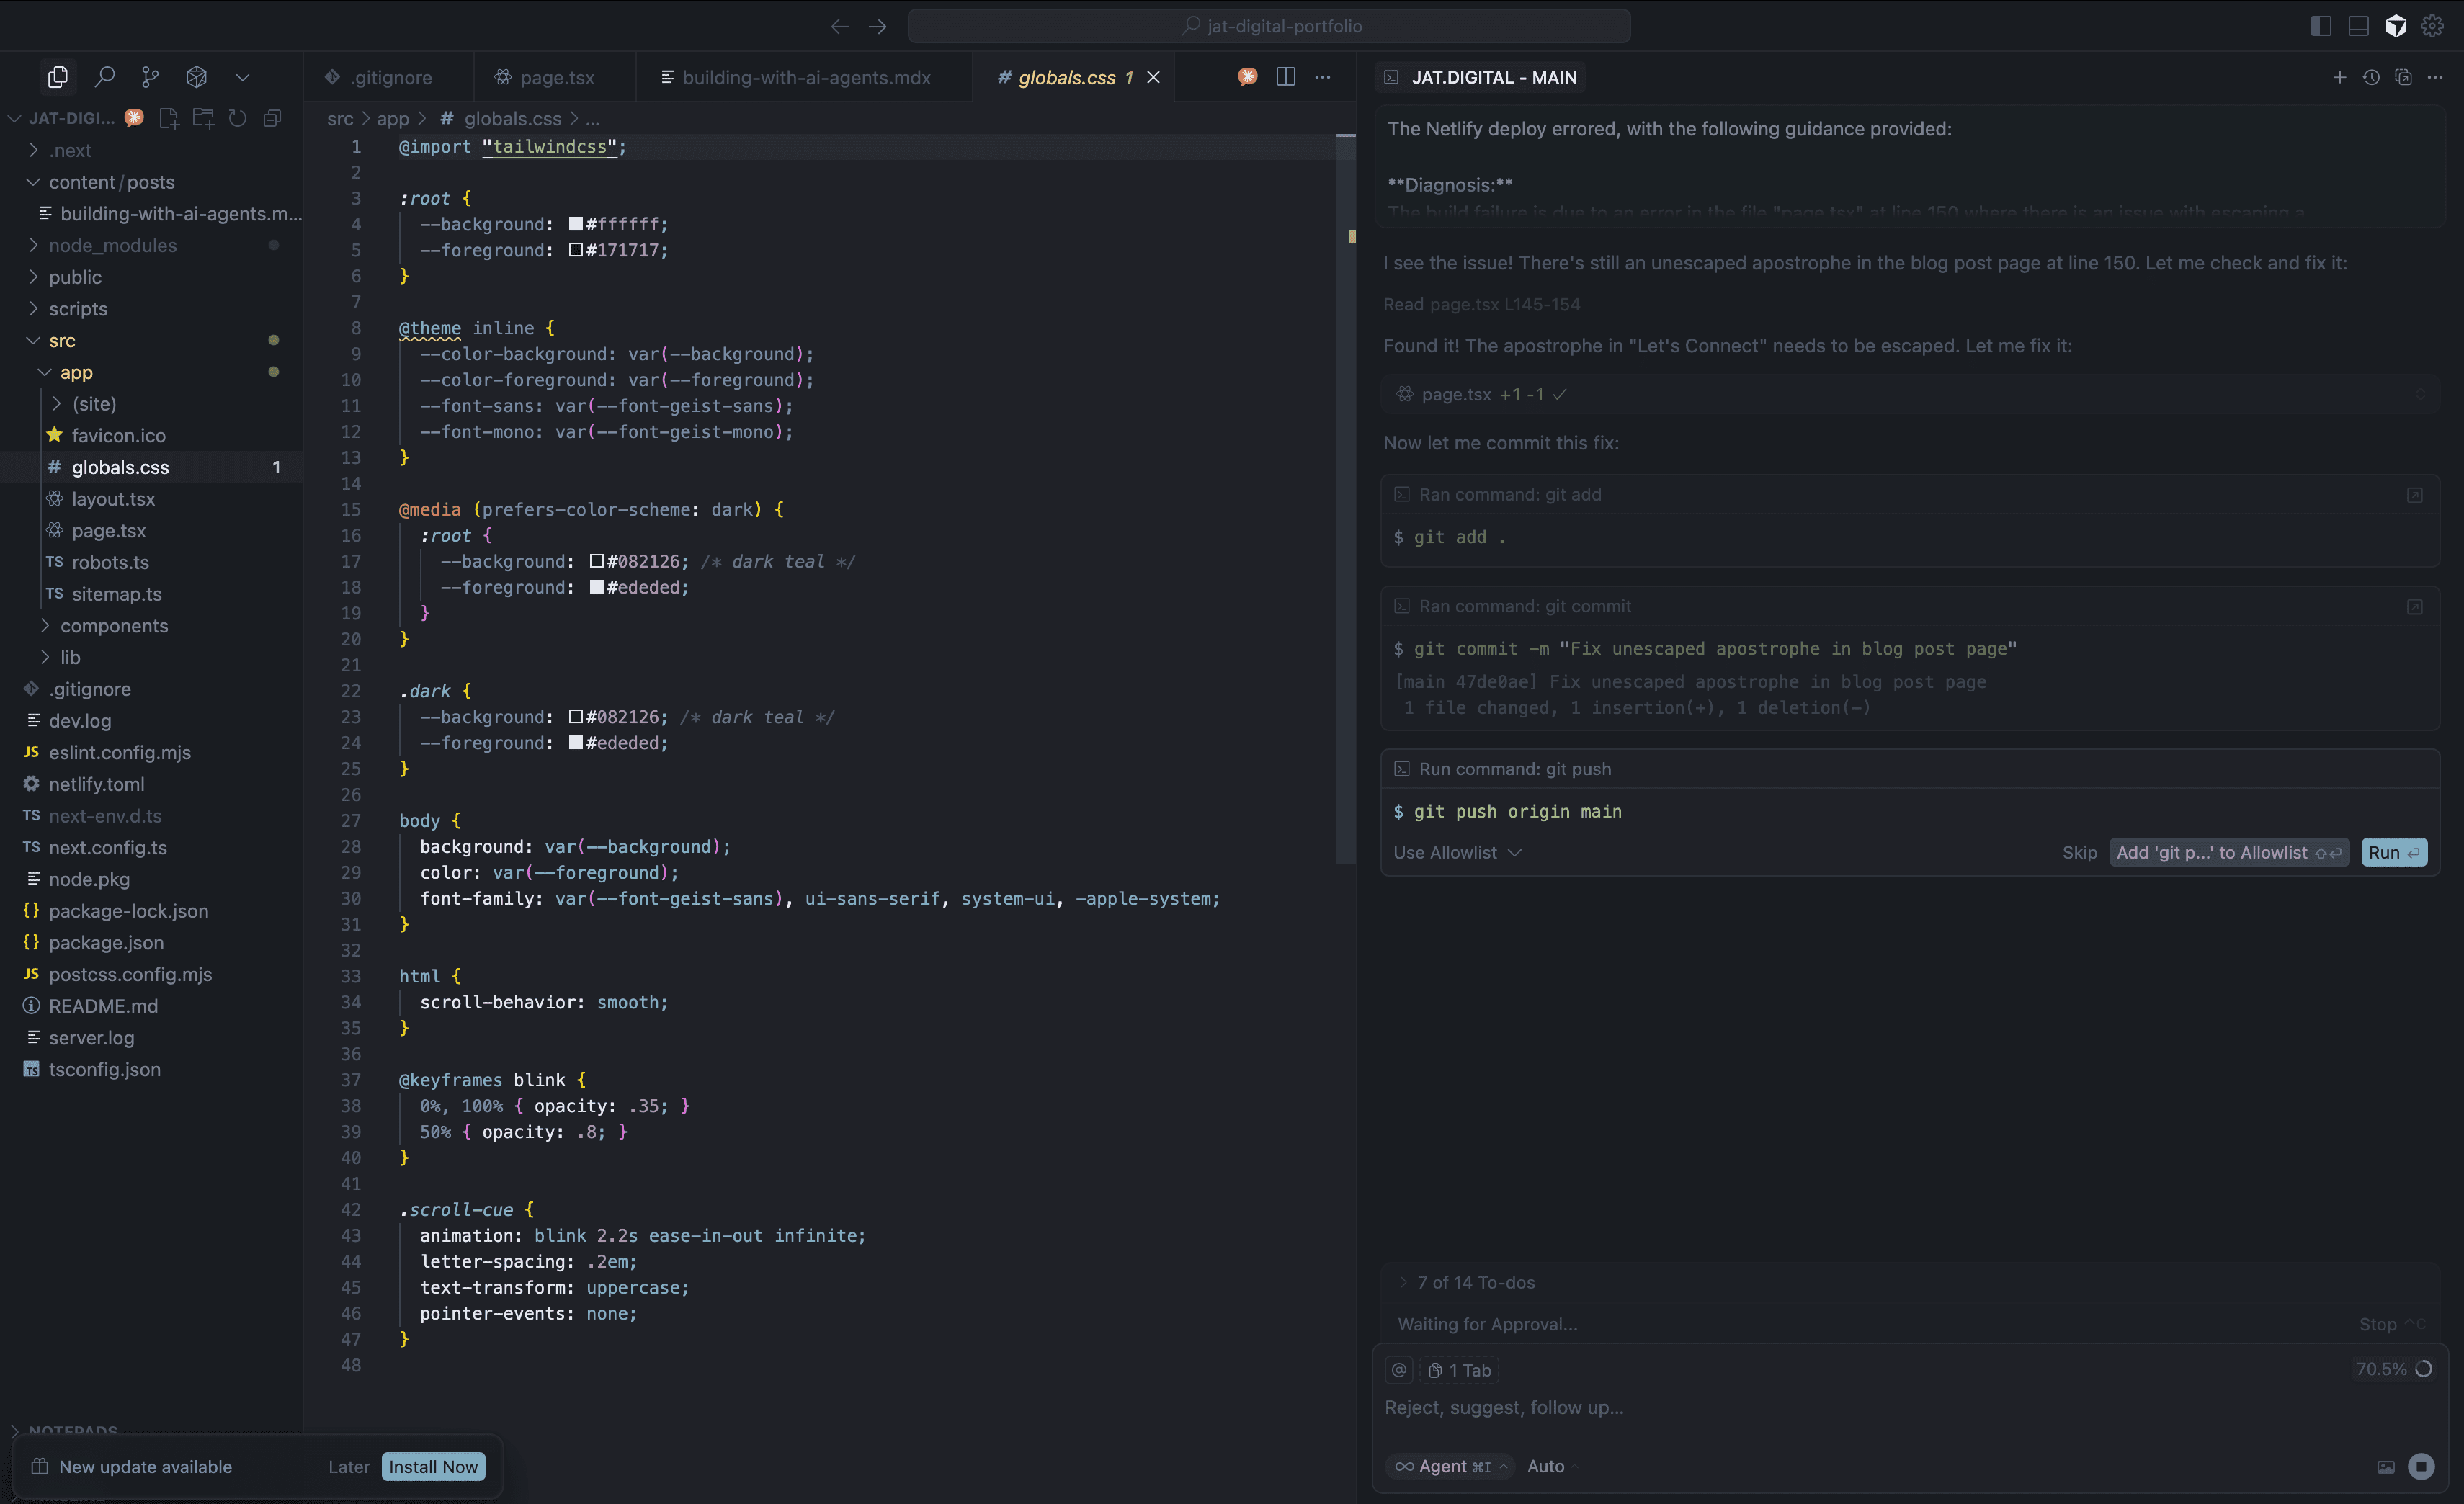Select the Source Control icon
Screen dimensions: 2464x1504
pyautogui.click(x=150, y=77)
